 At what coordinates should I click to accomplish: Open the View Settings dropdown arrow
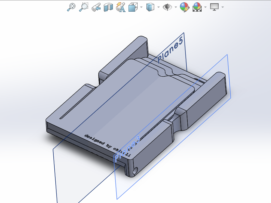click(x=223, y=7)
